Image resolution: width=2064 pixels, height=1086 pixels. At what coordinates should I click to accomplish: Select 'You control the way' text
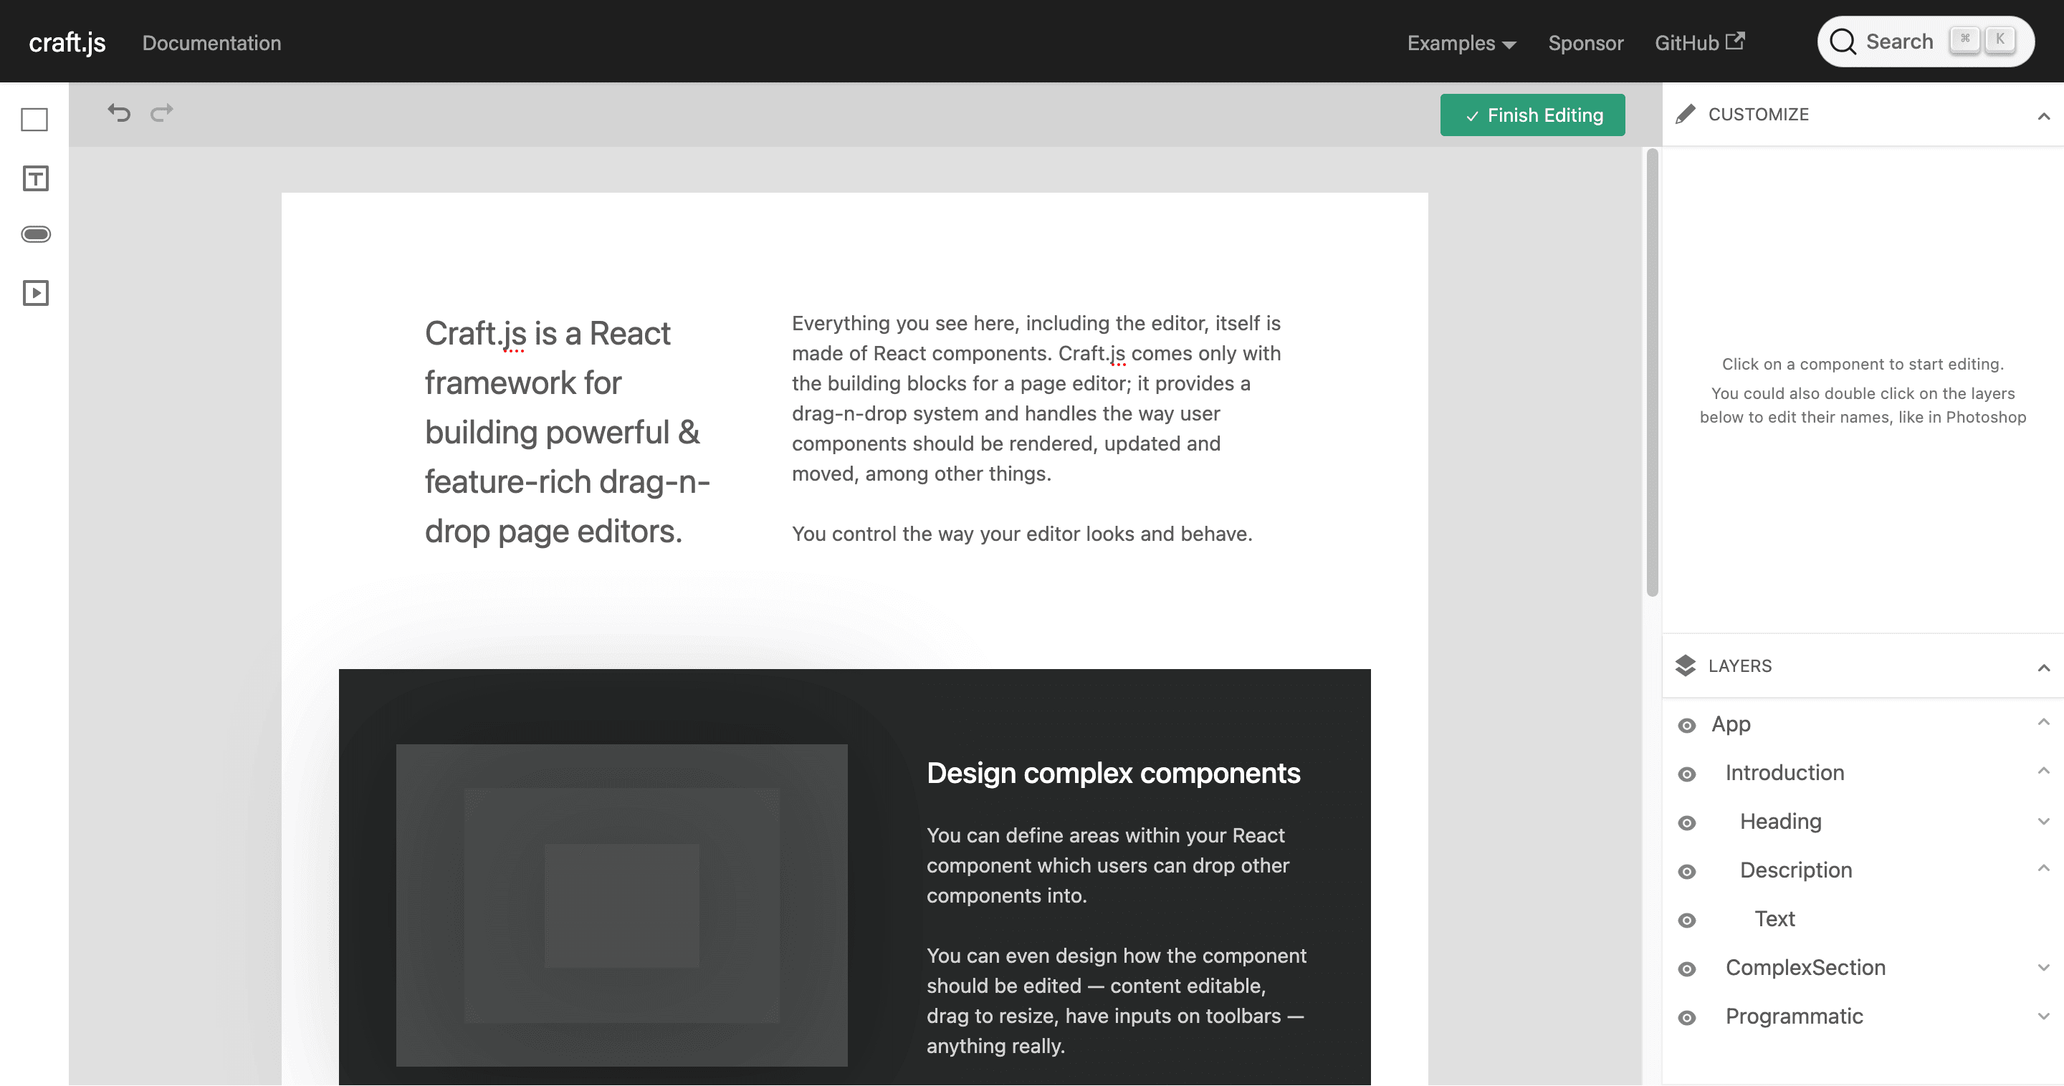1021,534
